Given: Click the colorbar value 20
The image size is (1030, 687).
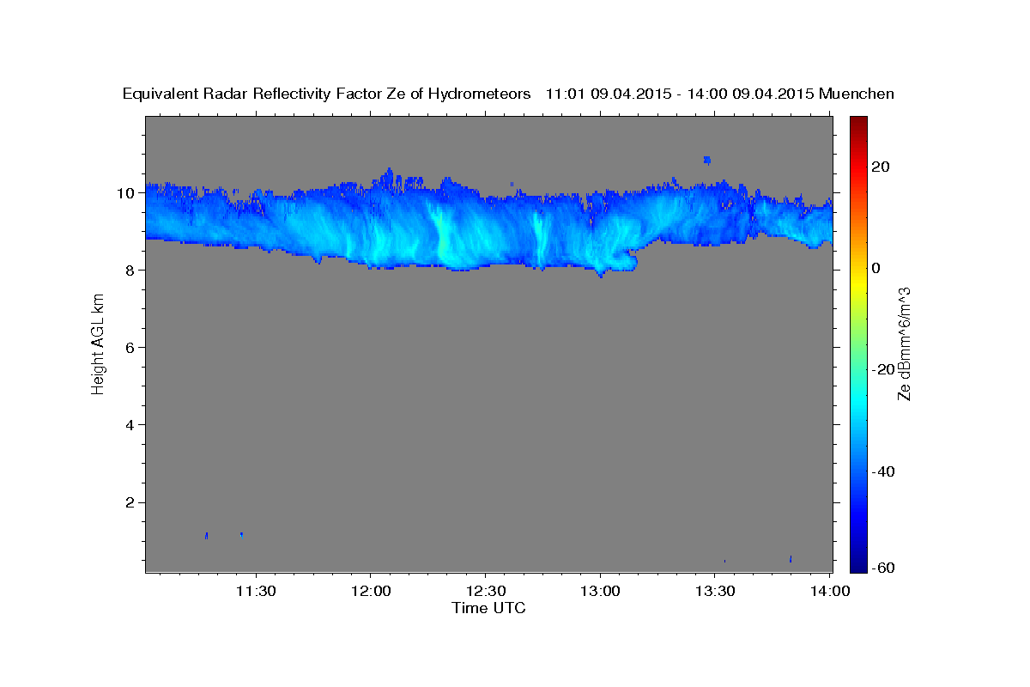Looking at the screenshot, I should (881, 167).
